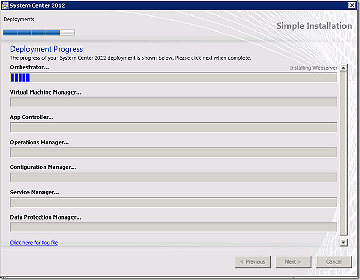Click the Data Protection Manager progress bar
This screenshot has width=360, height=280.
pos(174,227)
